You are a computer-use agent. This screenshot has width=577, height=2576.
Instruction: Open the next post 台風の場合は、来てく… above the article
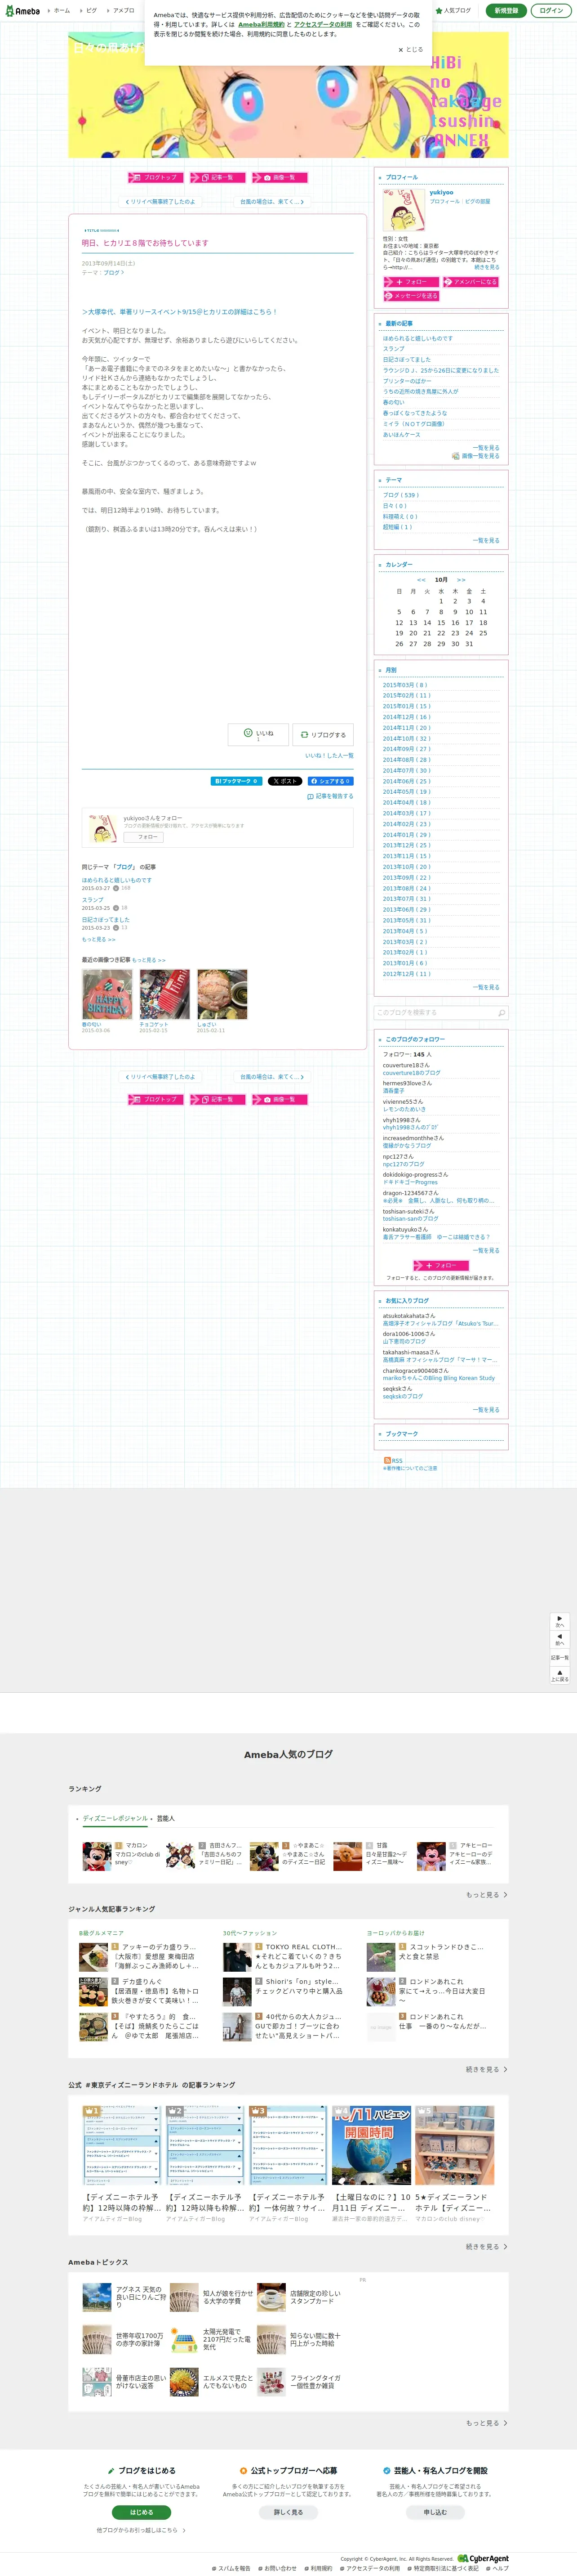tap(271, 202)
